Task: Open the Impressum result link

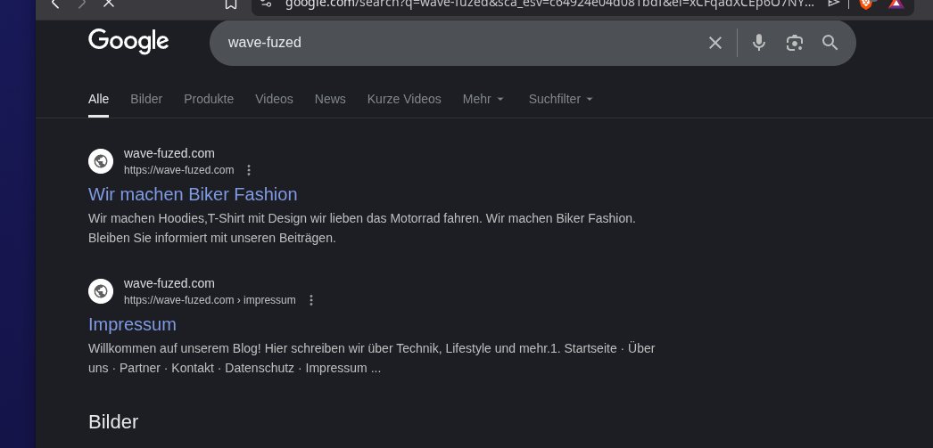Action: pyautogui.click(x=132, y=324)
